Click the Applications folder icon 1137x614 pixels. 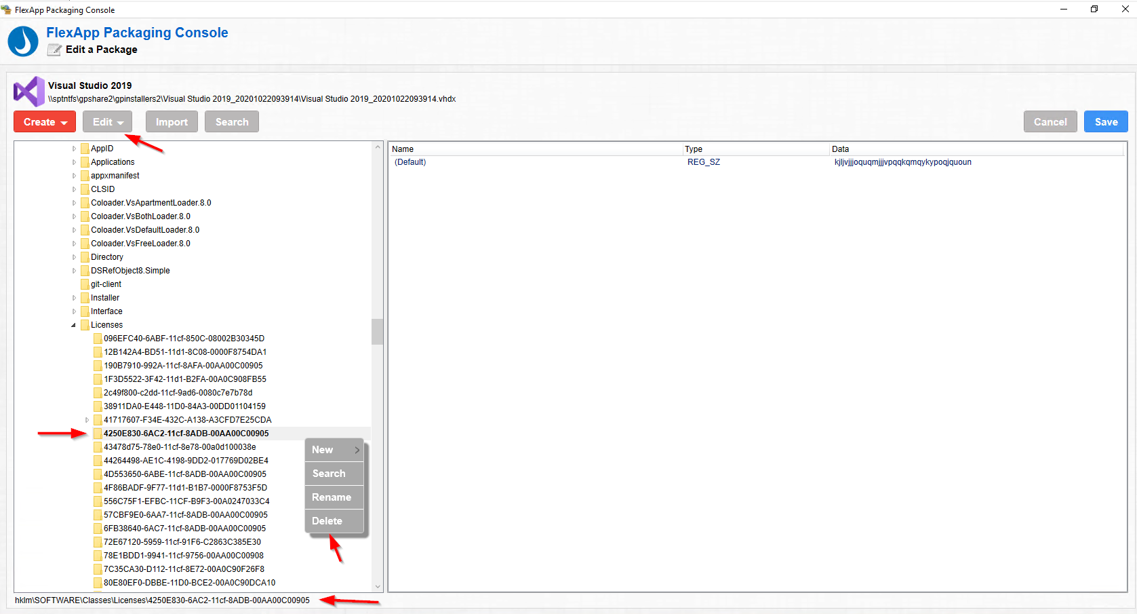(85, 162)
